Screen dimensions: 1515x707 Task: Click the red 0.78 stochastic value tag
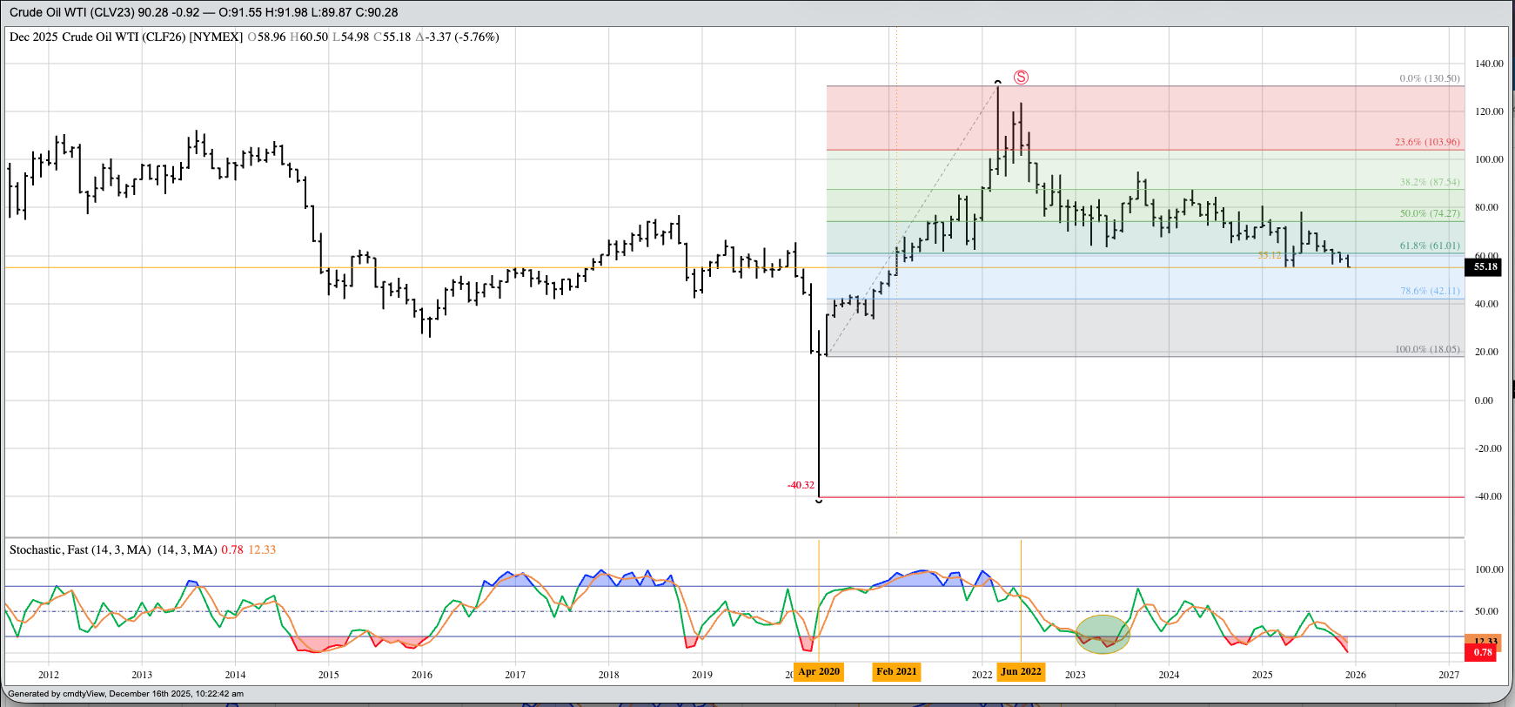pyautogui.click(x=1483, y=652)
